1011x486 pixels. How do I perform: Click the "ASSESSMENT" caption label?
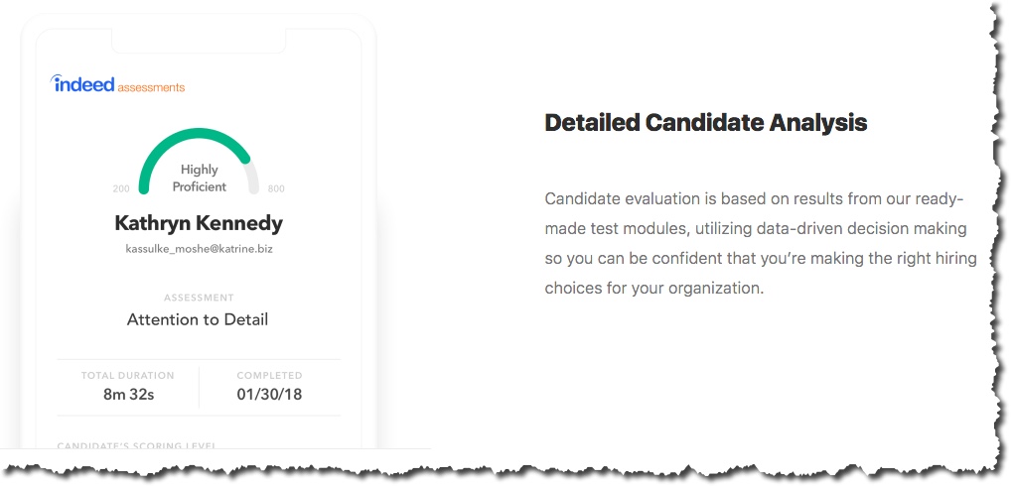199,298
